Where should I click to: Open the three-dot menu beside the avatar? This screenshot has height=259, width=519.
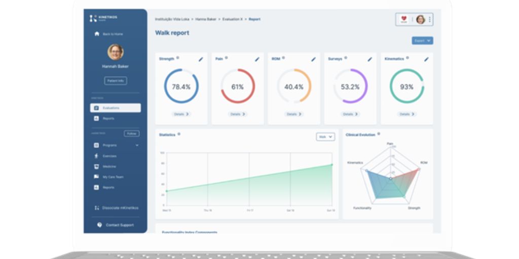pyautogui.click(x=430, y=20)
